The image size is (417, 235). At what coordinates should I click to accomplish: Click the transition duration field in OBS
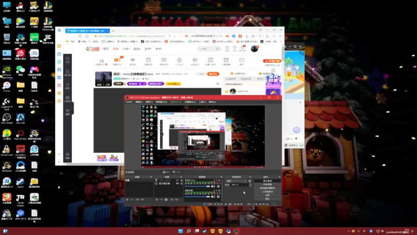[240, 185]
